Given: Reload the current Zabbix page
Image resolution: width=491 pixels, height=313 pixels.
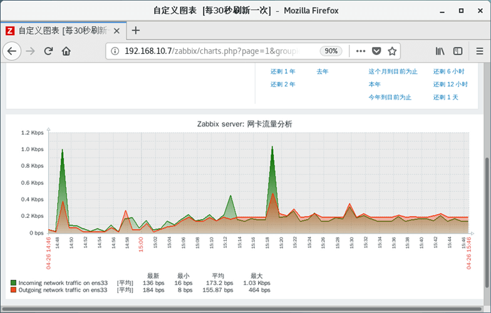Looking at the screenshot, I should (x=48, y=51).
